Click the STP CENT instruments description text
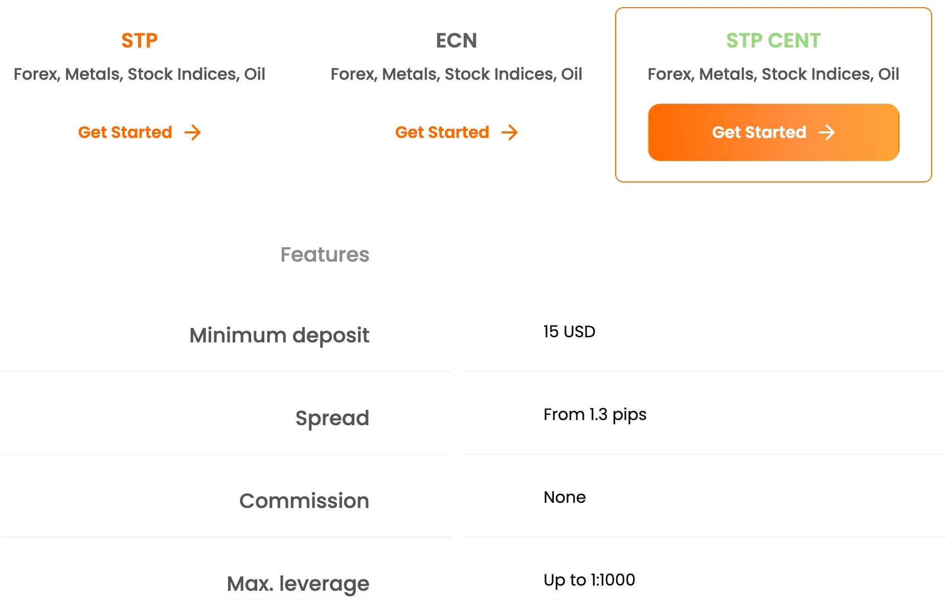947x602 pixels. (x=773, y=74)
